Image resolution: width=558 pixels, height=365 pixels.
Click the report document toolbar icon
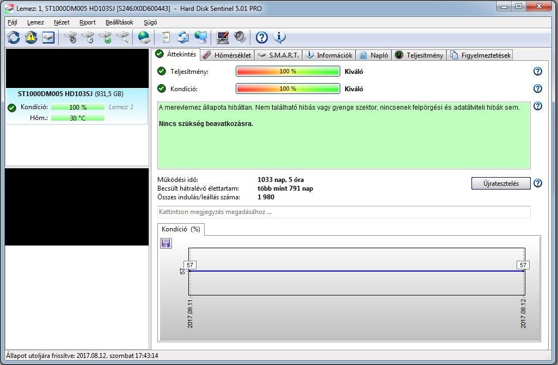(166, 37)
